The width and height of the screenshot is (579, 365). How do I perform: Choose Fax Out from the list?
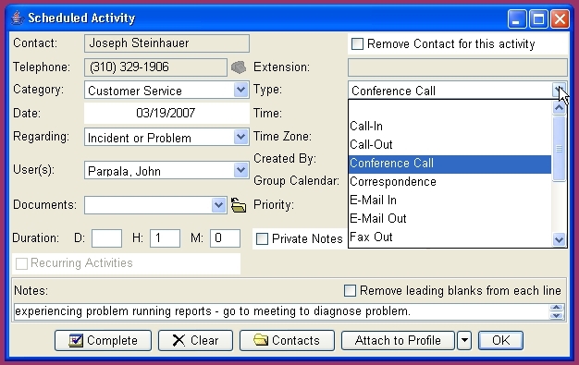click(450, 237)
